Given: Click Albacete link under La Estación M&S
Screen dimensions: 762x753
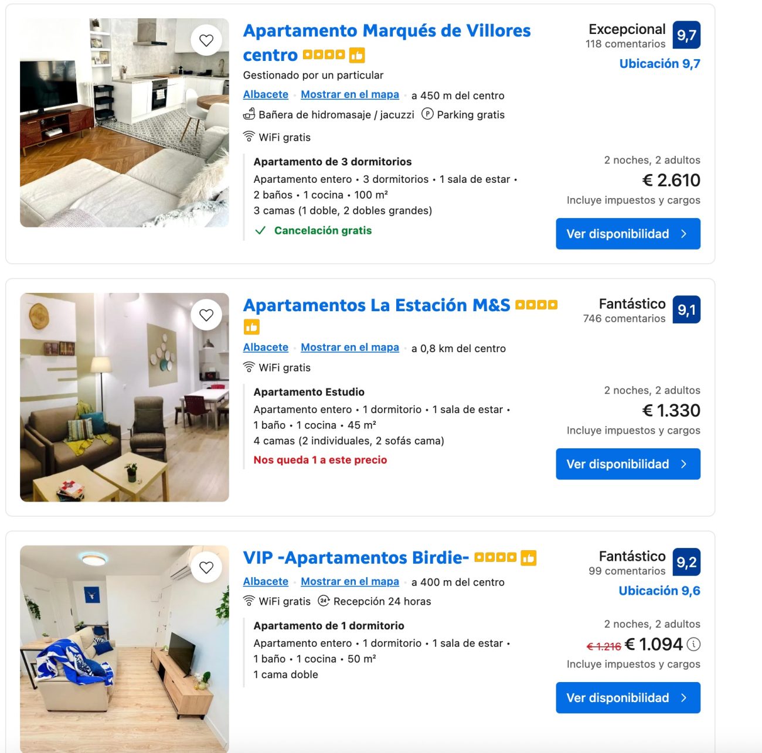Looking at the screenshot, I should (x=266, y=347).
